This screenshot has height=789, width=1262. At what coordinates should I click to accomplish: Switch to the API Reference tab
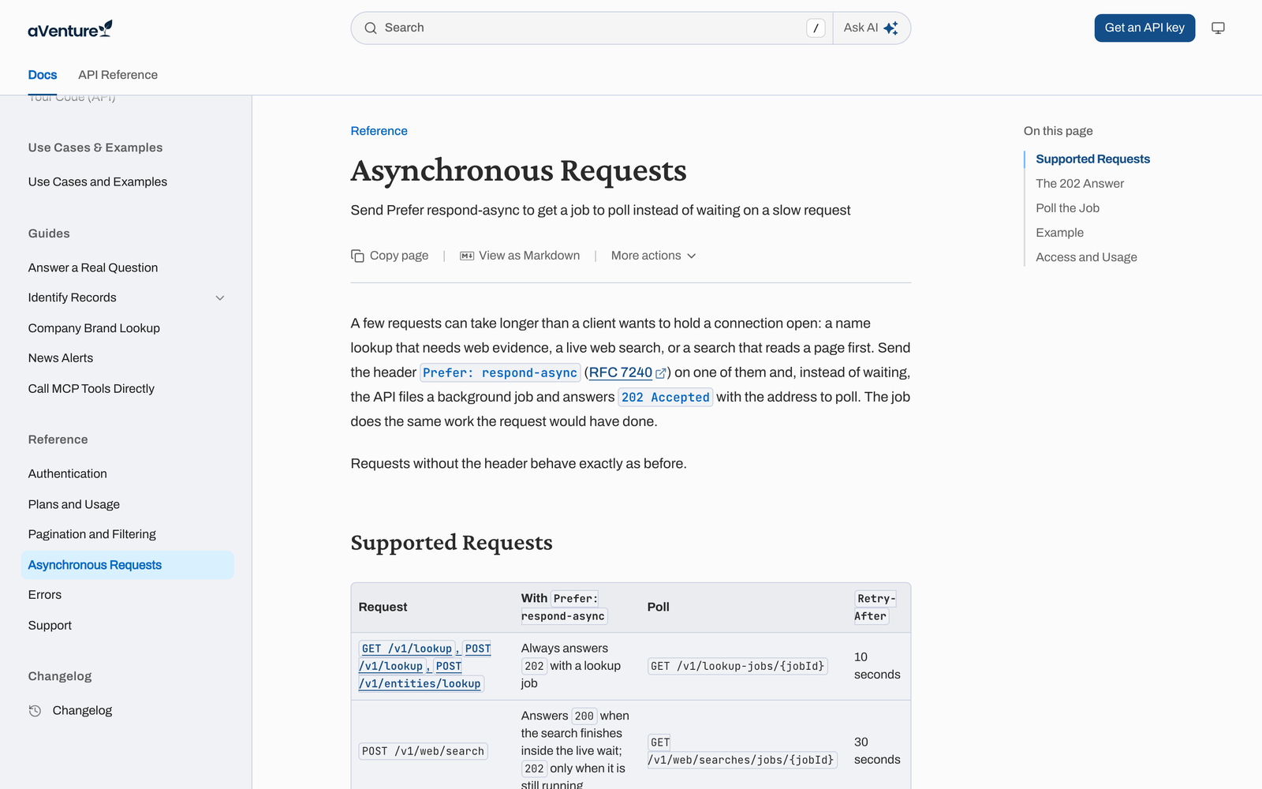pyautogui.click(x=118, y=75)
